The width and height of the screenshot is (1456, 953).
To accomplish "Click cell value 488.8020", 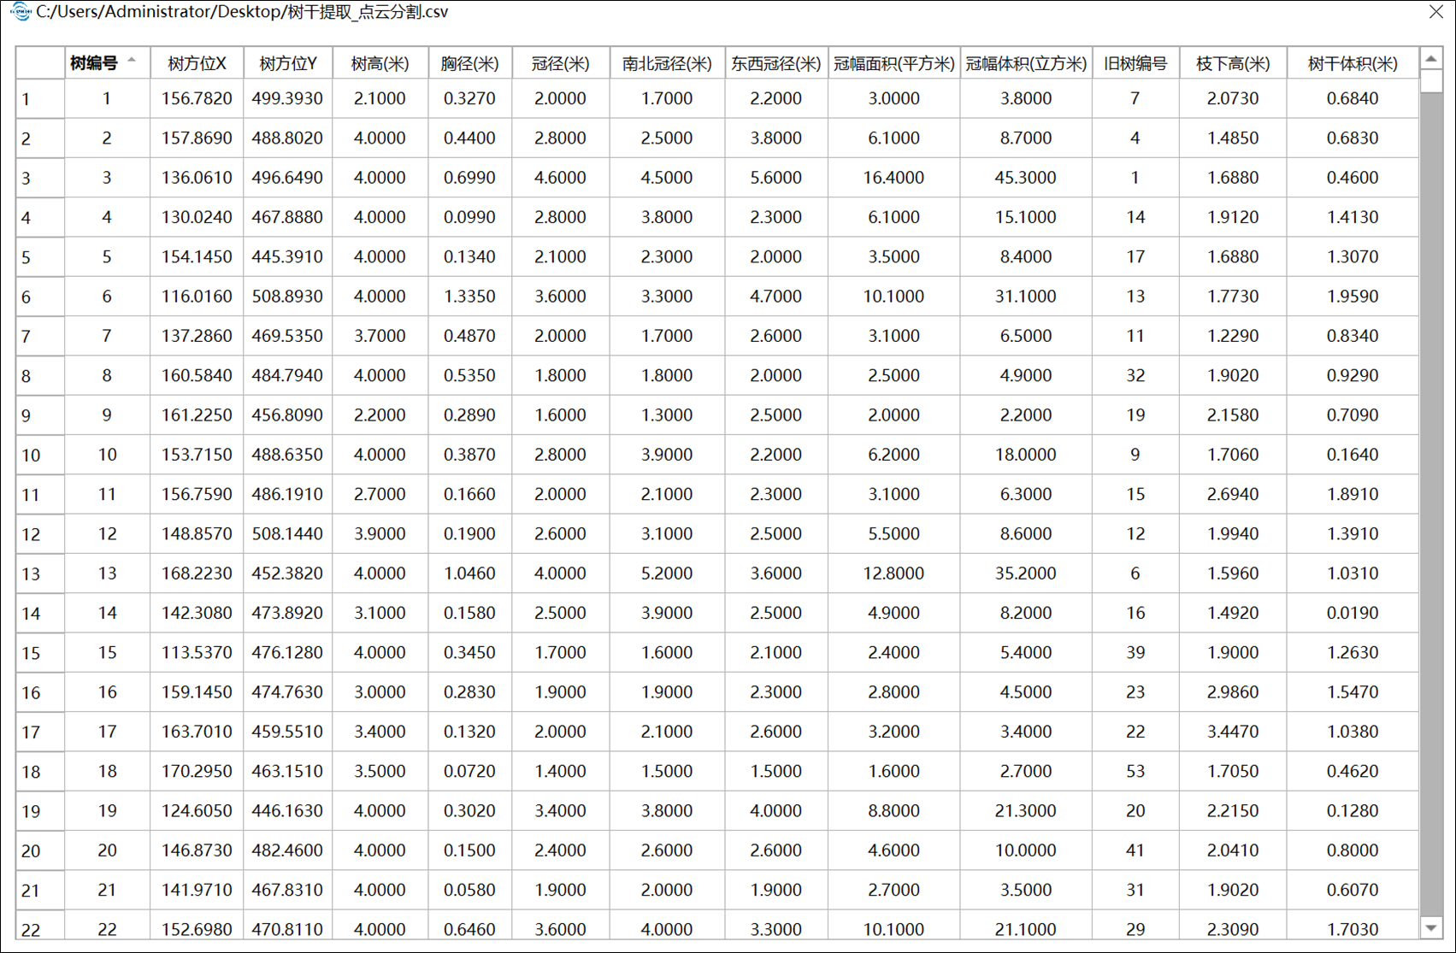I will 287,138.
